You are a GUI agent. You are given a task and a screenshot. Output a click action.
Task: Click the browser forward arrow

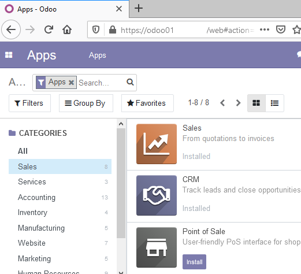[x=30, y=29]
